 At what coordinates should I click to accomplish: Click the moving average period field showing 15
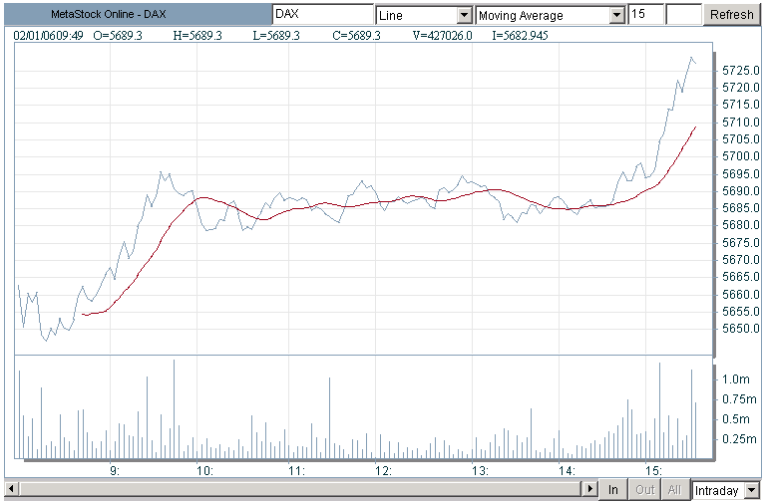(645, 15)
